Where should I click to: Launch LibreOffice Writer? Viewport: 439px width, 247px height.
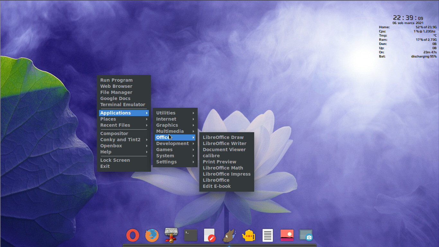[x=227, y=143]
